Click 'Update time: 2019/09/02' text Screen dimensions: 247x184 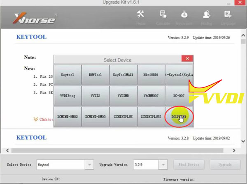[x=211, y=138]
